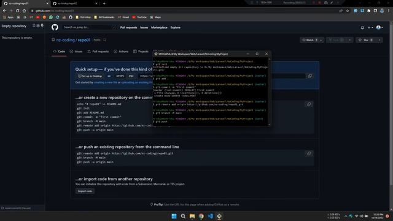Open the GitHub notifications bell

click(x=362, y=28)
